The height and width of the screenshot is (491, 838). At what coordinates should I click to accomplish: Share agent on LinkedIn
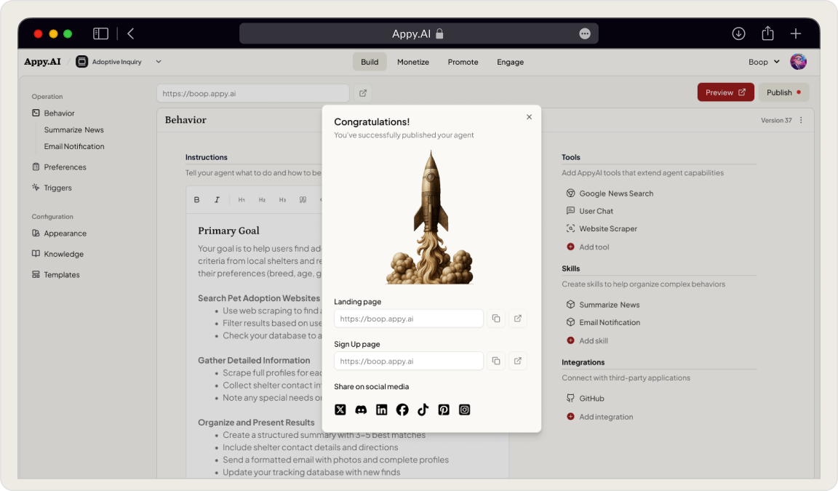382,410
